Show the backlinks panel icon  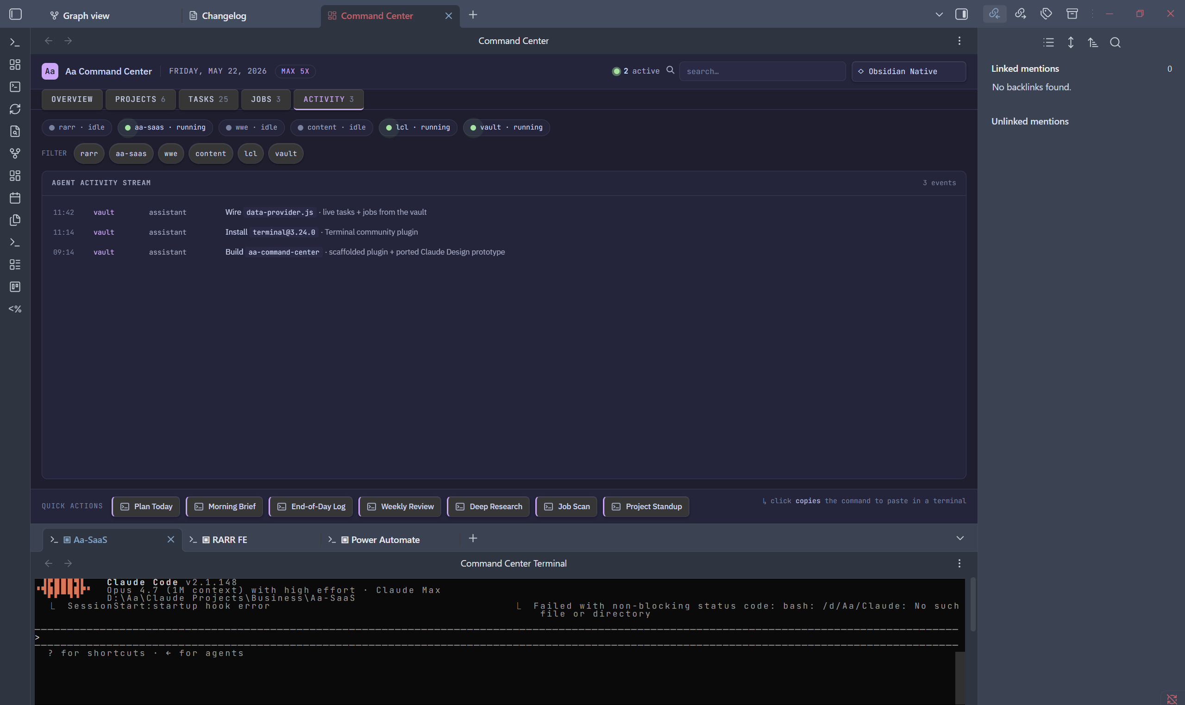(995, 14)
